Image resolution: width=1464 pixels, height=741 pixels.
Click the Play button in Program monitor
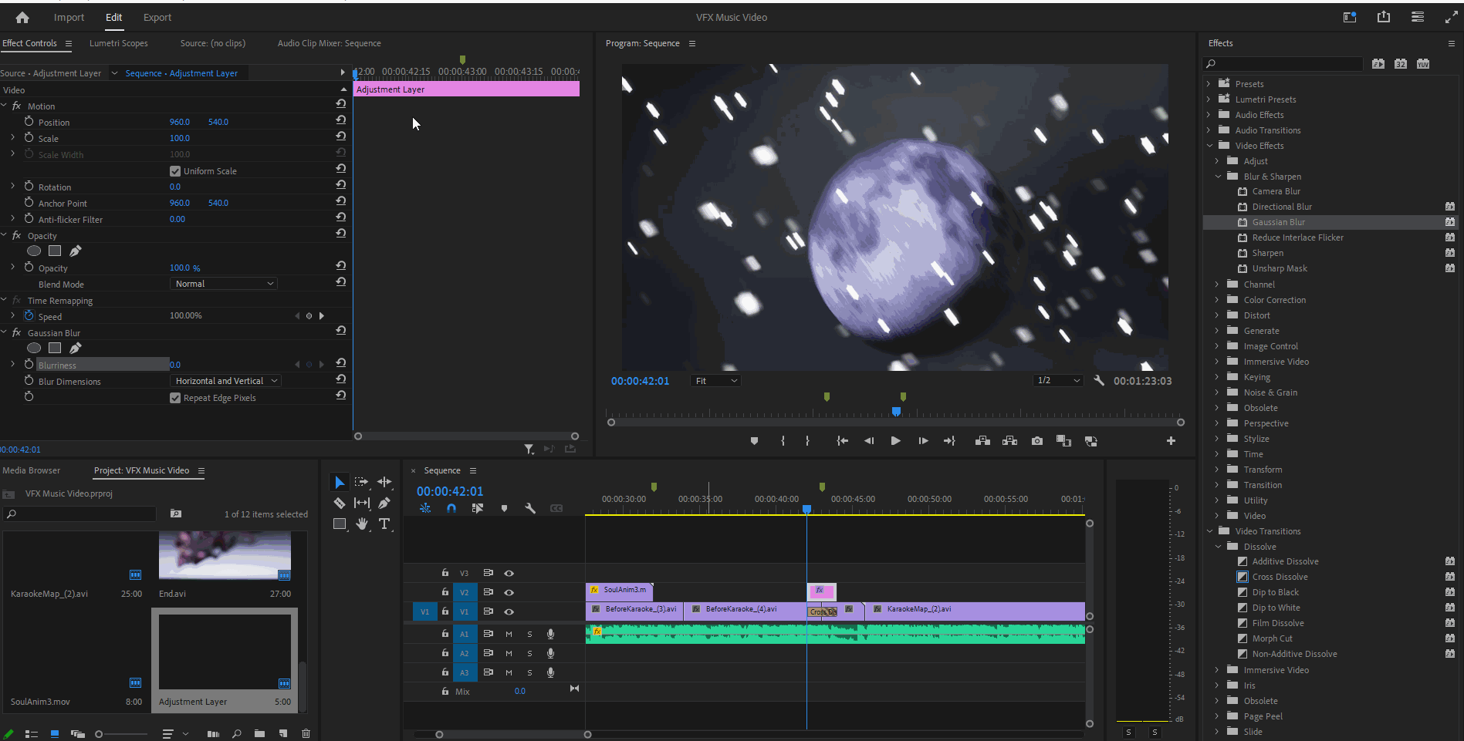pos(895,441)
